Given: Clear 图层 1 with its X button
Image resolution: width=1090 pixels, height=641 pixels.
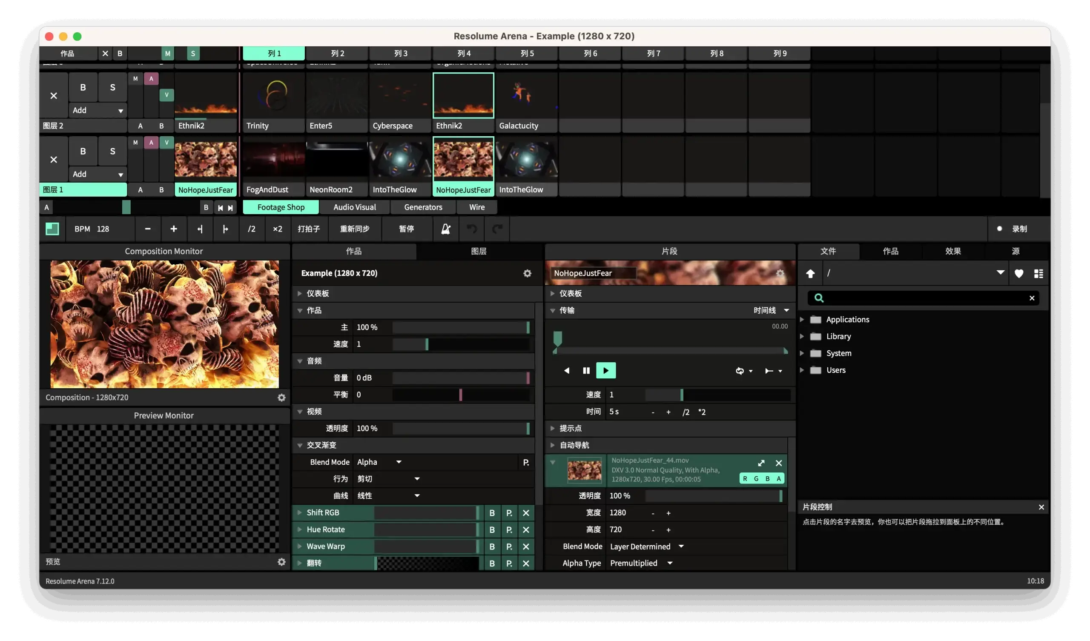Looking at the screenshot, I should pos(54,160).
